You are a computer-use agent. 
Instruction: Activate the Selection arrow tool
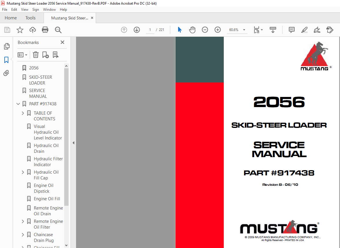(180, 30)
